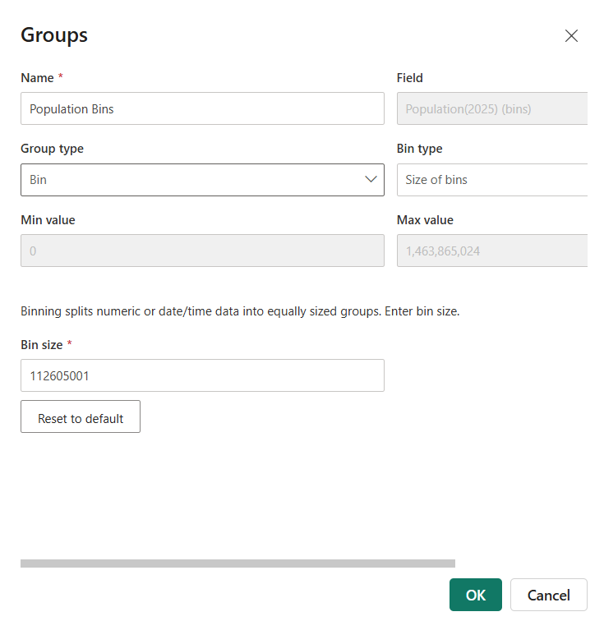The height and width of the screenshot is (621, 604).
Task: Click the Groups dialog title
Action: (54, 35)
